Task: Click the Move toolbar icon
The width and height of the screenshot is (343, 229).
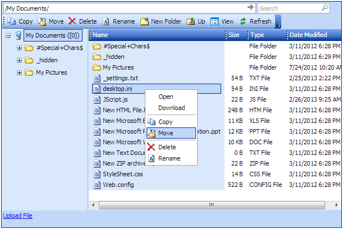Action: (42, 21)
